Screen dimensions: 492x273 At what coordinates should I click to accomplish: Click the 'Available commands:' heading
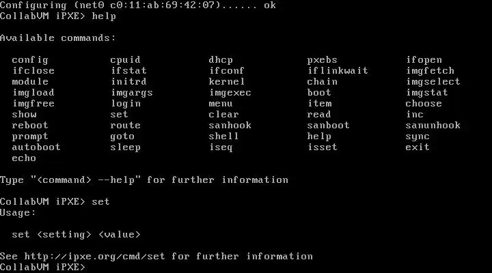pos(57,38)
